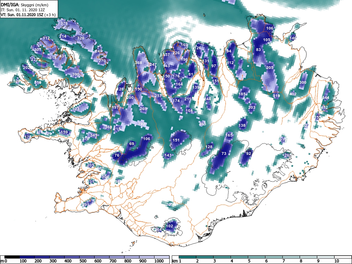Click the '1000' label on the metre legend
352x264 pixels.
tap(159, 261)
